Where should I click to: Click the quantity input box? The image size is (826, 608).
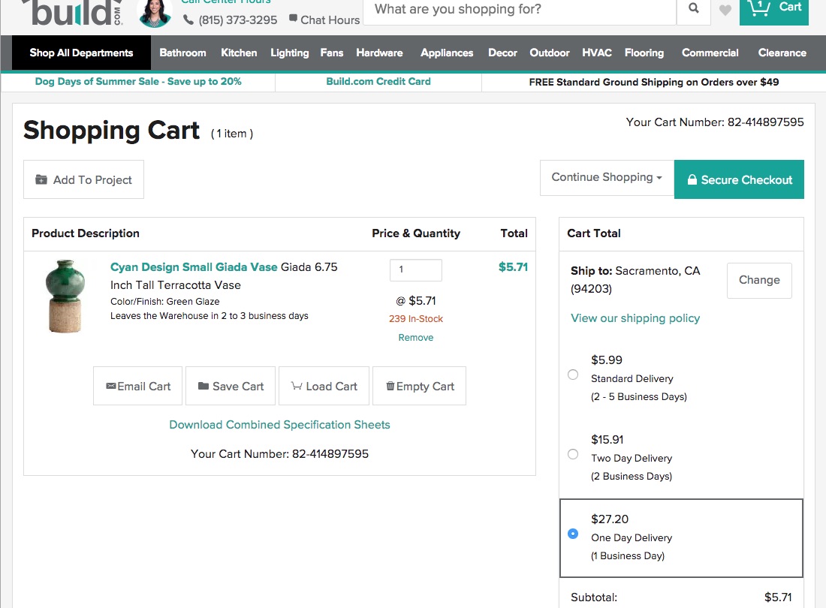pos(416,270)
